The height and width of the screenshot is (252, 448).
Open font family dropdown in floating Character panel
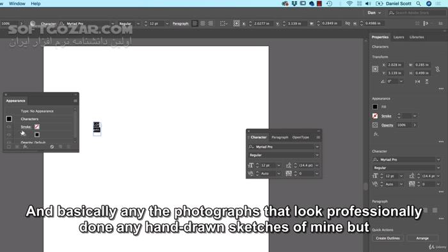pyautogui.click(x=317, y=146)
